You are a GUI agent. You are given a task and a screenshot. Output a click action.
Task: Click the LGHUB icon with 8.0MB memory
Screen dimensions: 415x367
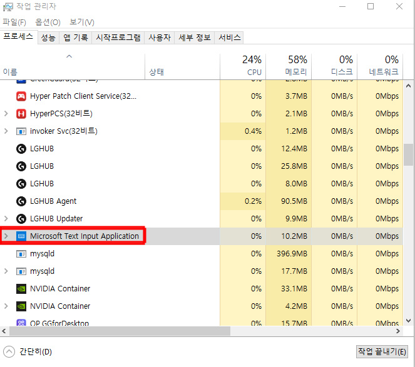point(21,184)
